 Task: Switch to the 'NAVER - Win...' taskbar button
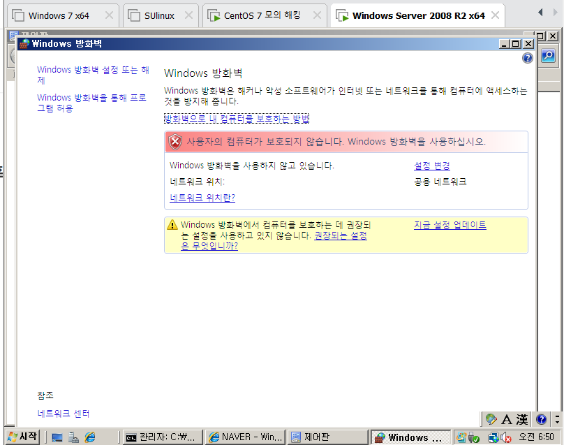coord(245,437)
